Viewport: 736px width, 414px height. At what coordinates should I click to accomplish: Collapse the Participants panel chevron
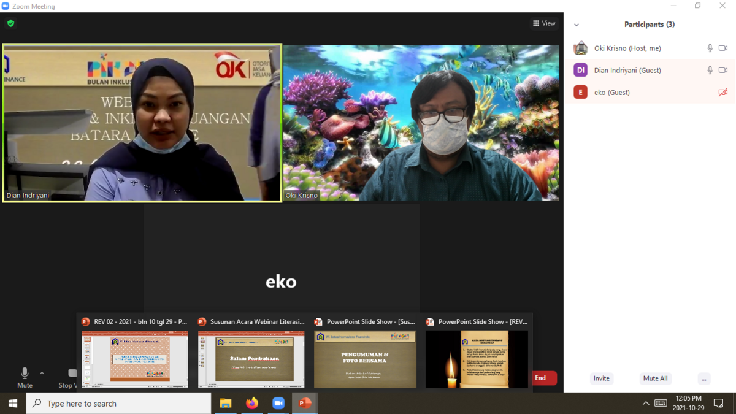(x=577, y=25)
